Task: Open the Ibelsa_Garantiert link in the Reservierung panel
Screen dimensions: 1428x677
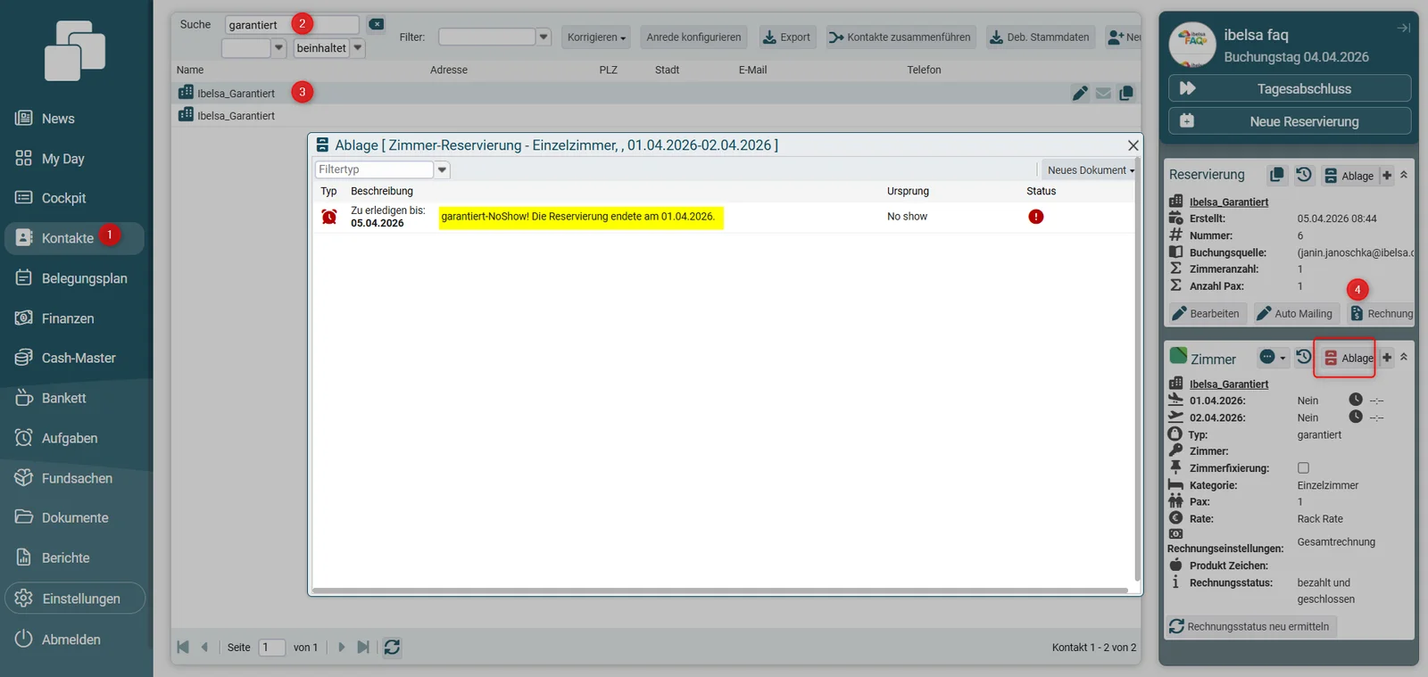Action: [x=1228, y=202]
